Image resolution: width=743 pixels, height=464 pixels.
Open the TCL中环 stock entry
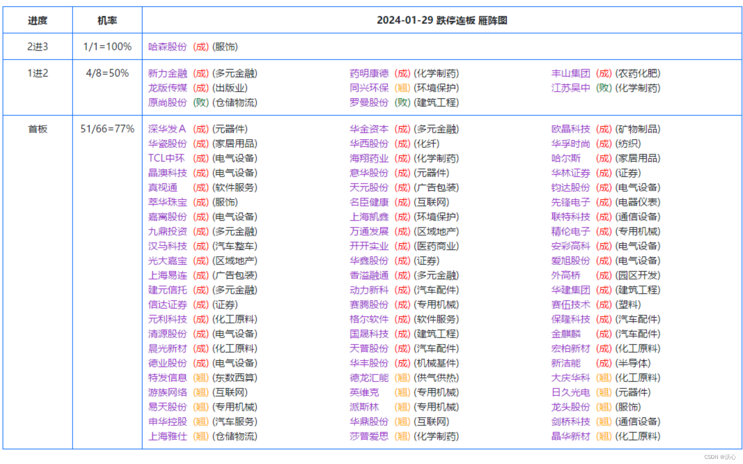[166, 158]
